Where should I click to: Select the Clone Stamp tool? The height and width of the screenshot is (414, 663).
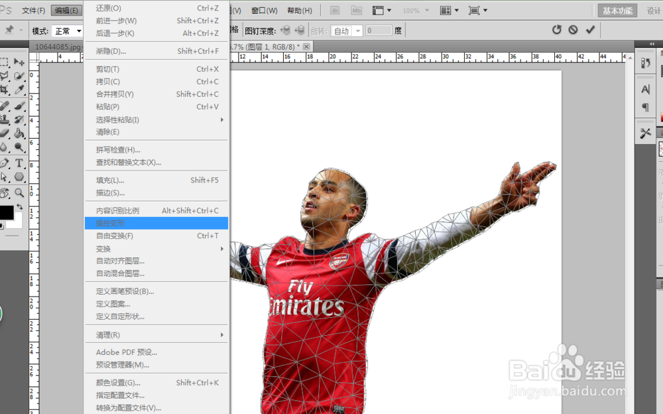4,119
